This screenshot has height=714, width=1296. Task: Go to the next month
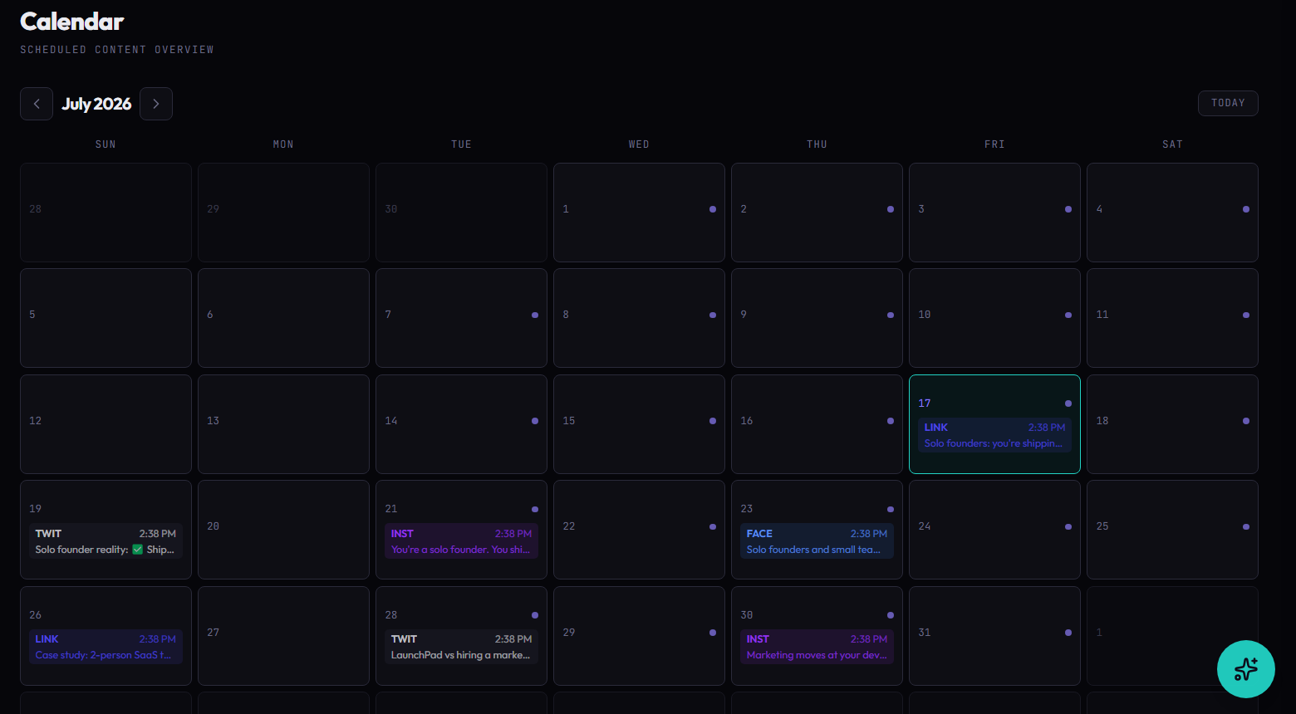156,104
